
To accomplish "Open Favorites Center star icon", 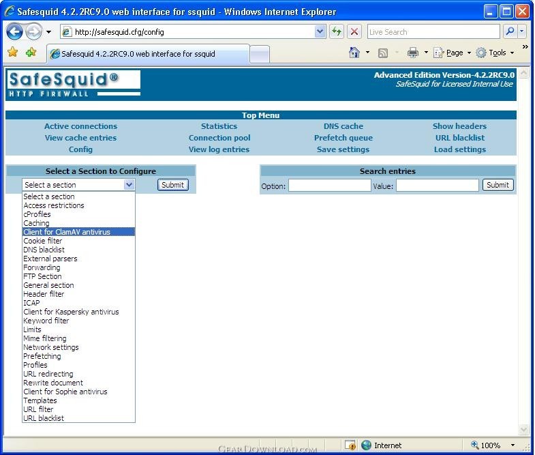I will tap(13, 53).
